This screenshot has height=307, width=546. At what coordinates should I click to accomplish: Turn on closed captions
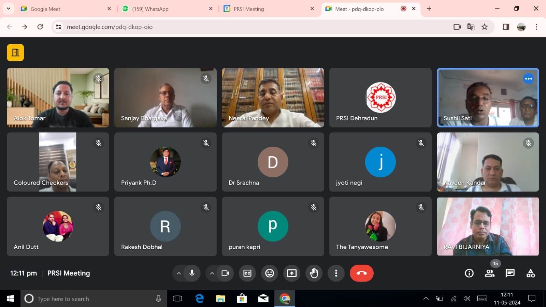(x=247, y=273)
